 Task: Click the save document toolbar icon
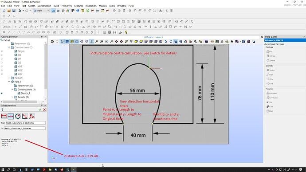tap(14, 11)
